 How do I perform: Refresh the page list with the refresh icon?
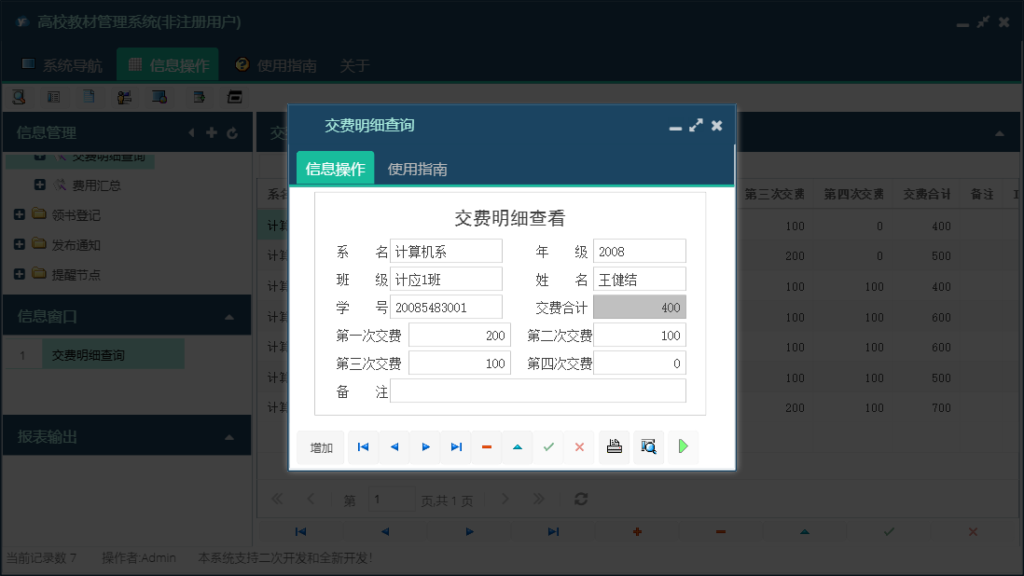(x=580, y=499)
